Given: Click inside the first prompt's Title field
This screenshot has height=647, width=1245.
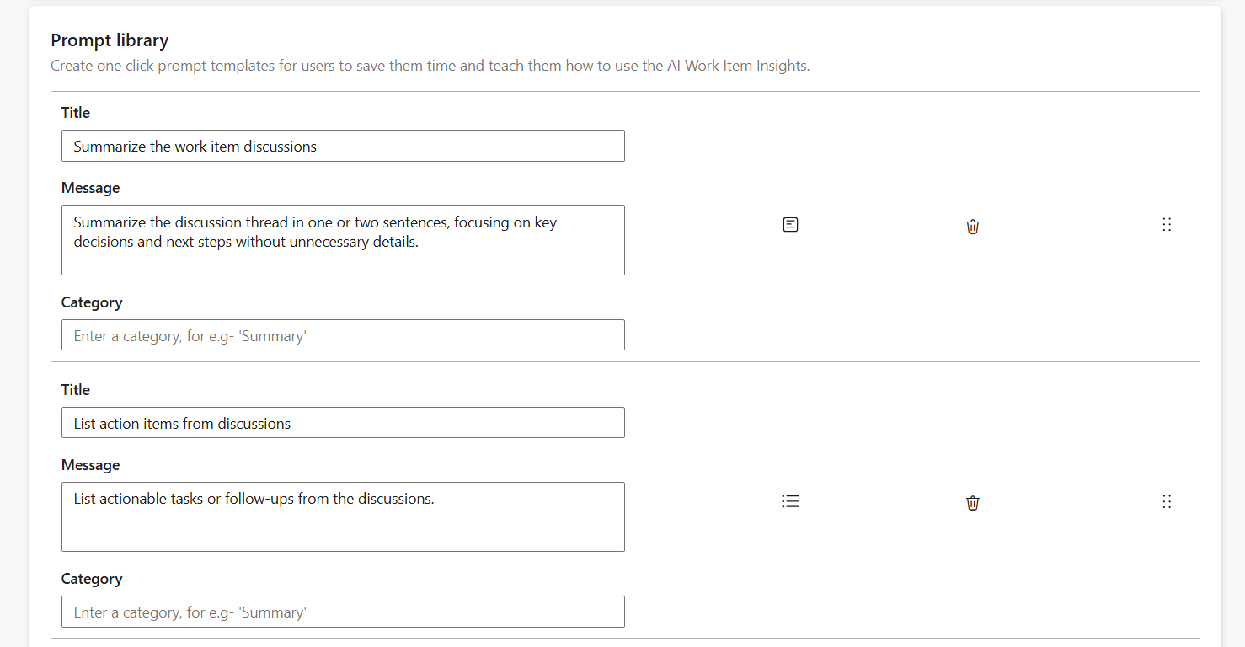Looking at the screenshot, I should (342, 146).
